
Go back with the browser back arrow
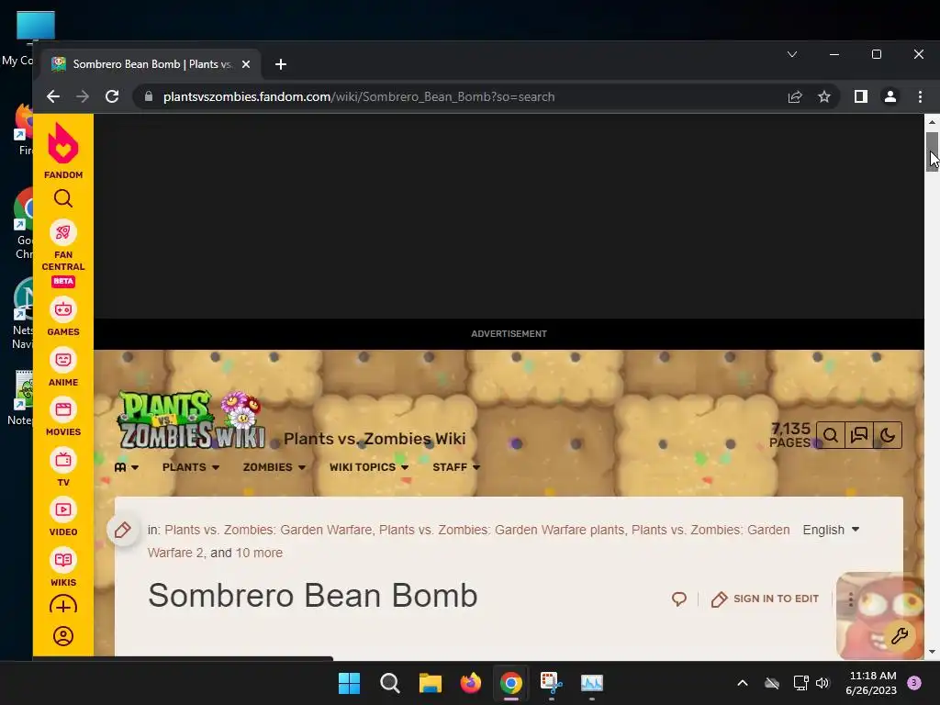click(x=52, y=96)
